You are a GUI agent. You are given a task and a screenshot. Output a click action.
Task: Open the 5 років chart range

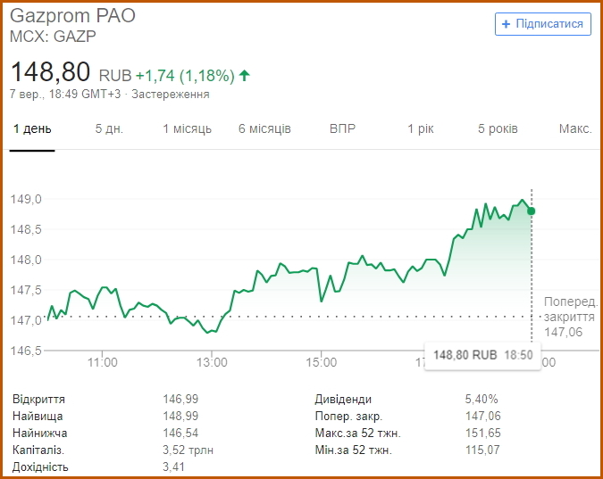[x=498, y=128]
